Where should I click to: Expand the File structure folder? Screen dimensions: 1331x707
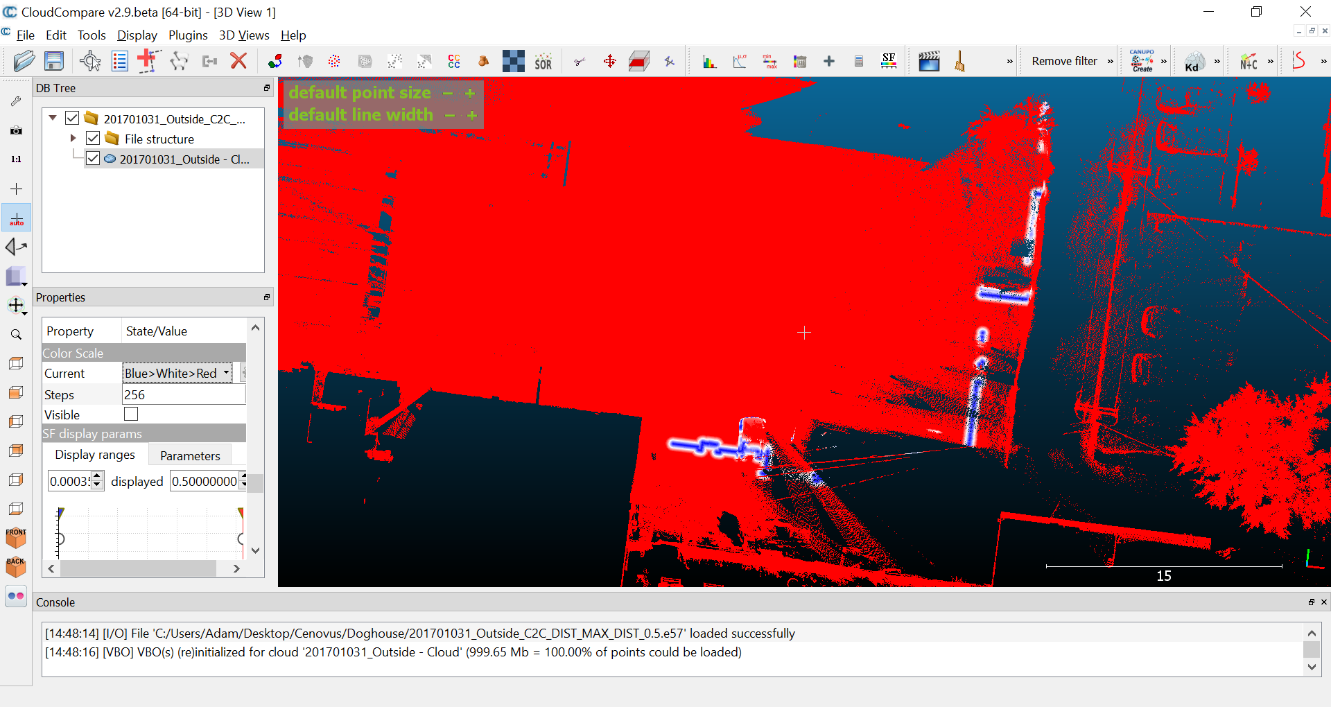tap(74, 138)
